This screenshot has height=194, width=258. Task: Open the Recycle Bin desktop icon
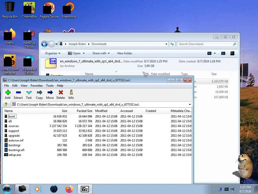10,10
